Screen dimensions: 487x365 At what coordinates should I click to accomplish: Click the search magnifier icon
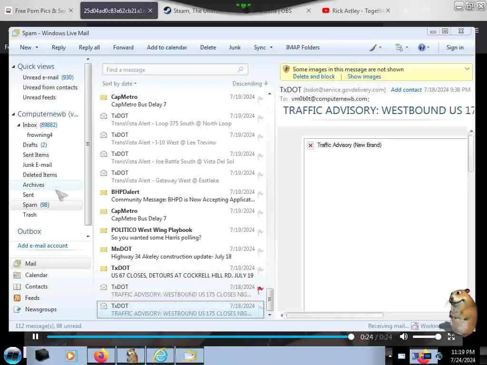tap(240, 69)
